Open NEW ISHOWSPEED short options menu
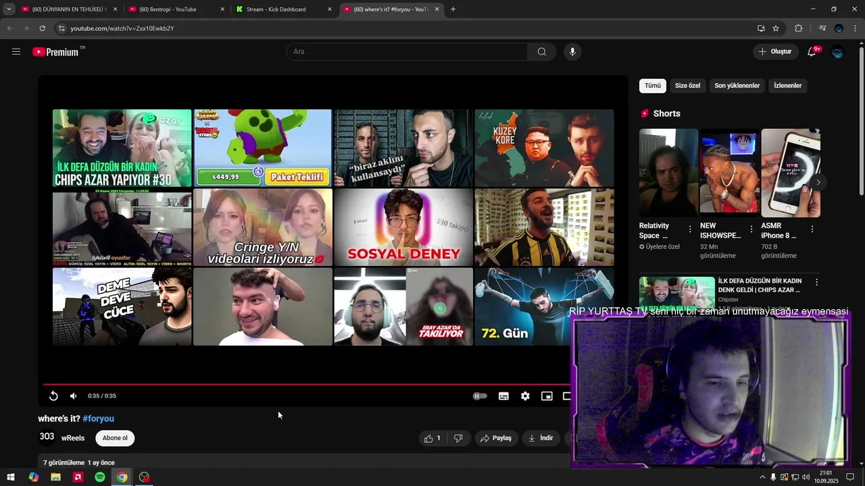Screen dimensions: 865x486 click(751, 230)
